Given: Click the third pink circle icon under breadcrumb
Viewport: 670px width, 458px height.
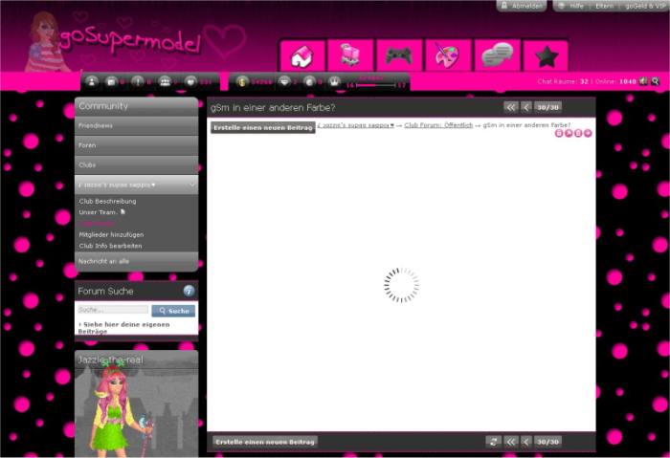Looking at the screenshot, I should (578, 133).
